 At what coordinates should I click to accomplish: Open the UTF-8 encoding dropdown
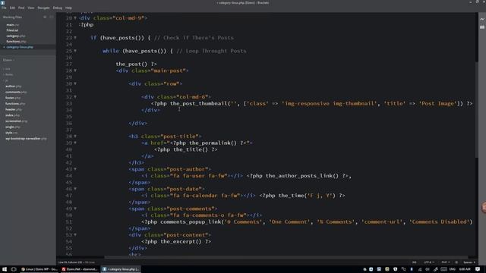click(x=429, y=262)
